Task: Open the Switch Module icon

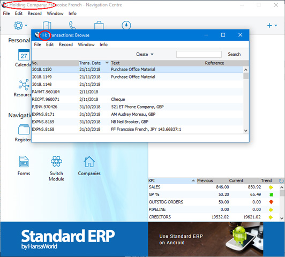Action: 56,161
